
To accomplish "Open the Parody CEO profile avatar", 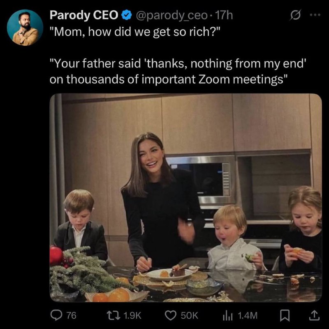I will click(x=25, y=28).
